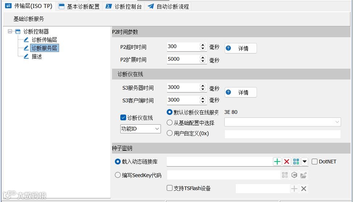Enable the 支持TSFlash设备 checkbox
The height and width of the screenshot is (202, 353).
point(170,188)
